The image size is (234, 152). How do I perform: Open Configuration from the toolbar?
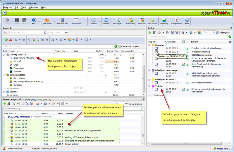click(x=176, y=21)
